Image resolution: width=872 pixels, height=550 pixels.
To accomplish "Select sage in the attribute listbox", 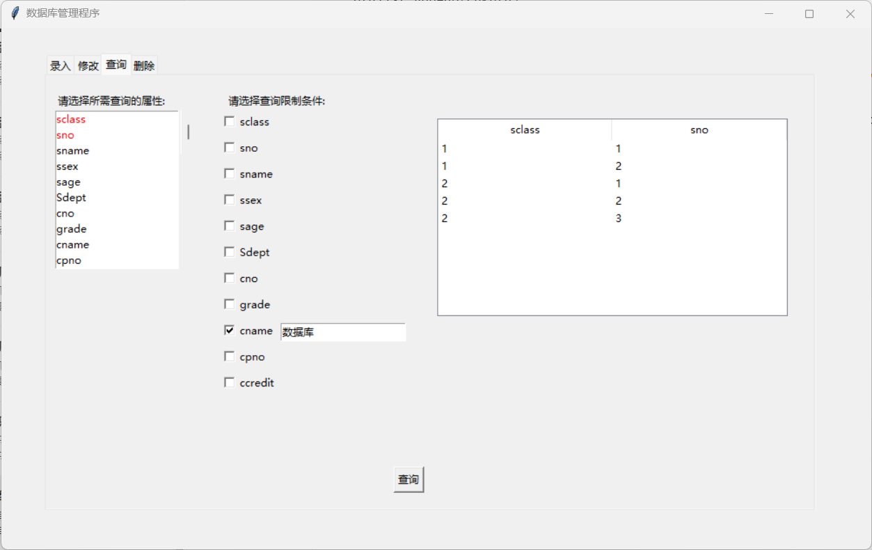I will (x=117, y=182).
